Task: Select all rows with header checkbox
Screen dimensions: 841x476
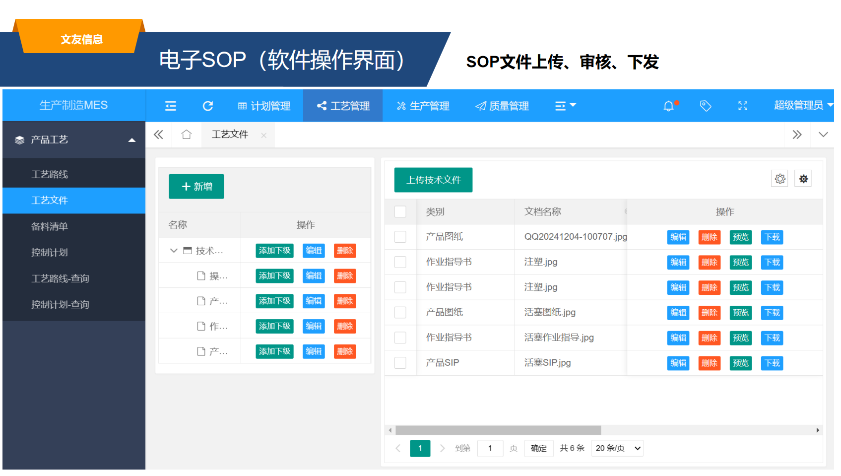Action: pos(400,211)
